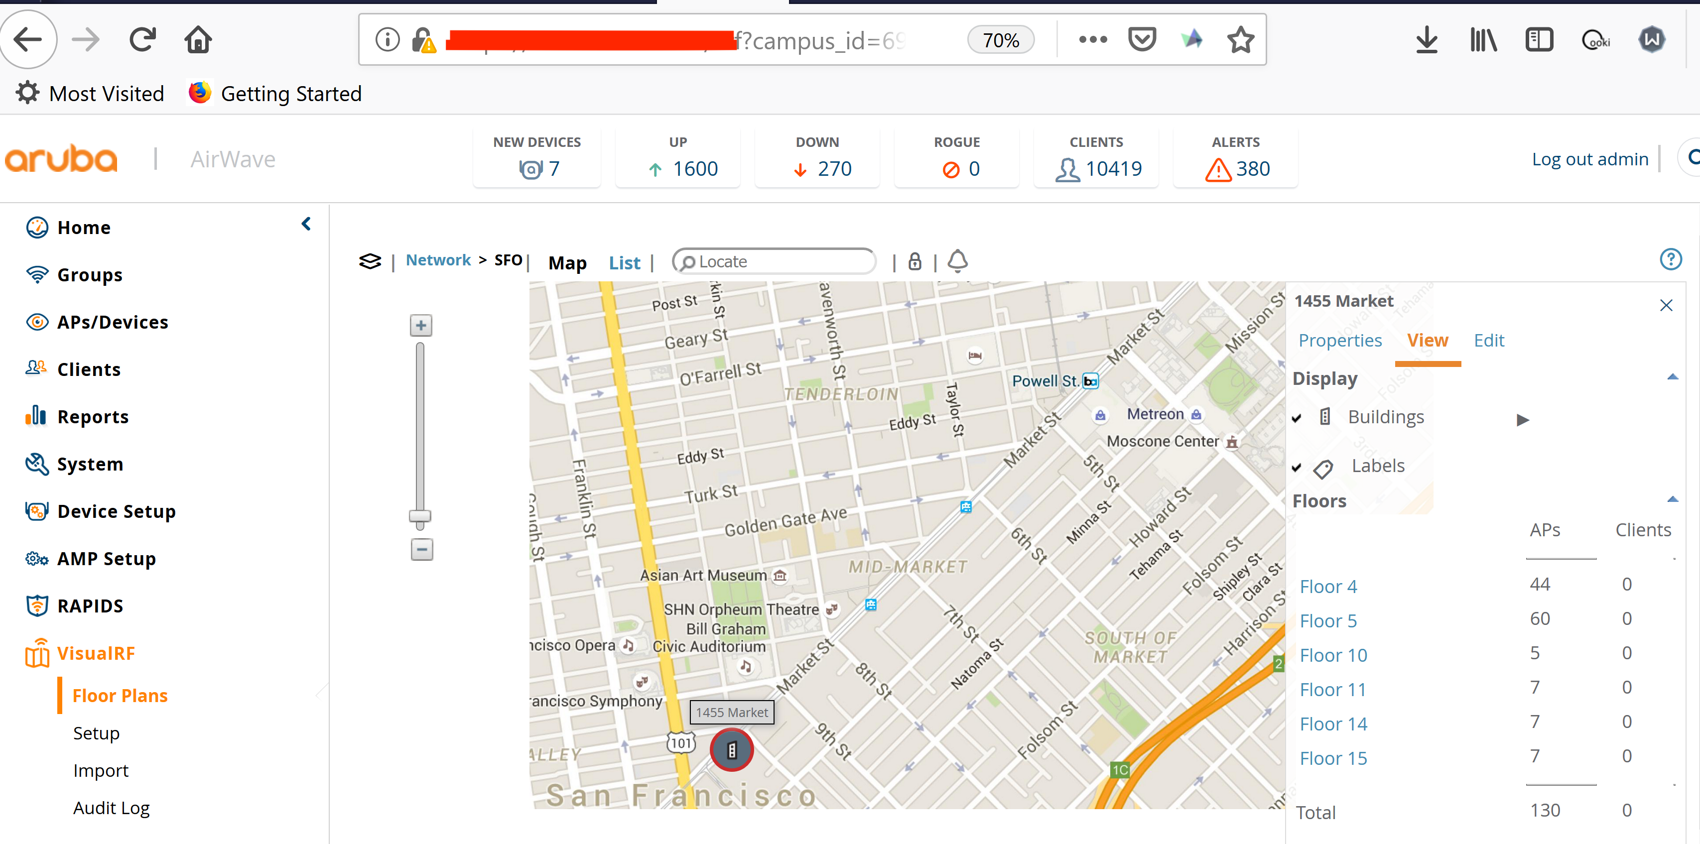This screenshot has width=1700, height=844.
Task: Toggle the Labels display checkbox
Action: (x=1297, y=467)
